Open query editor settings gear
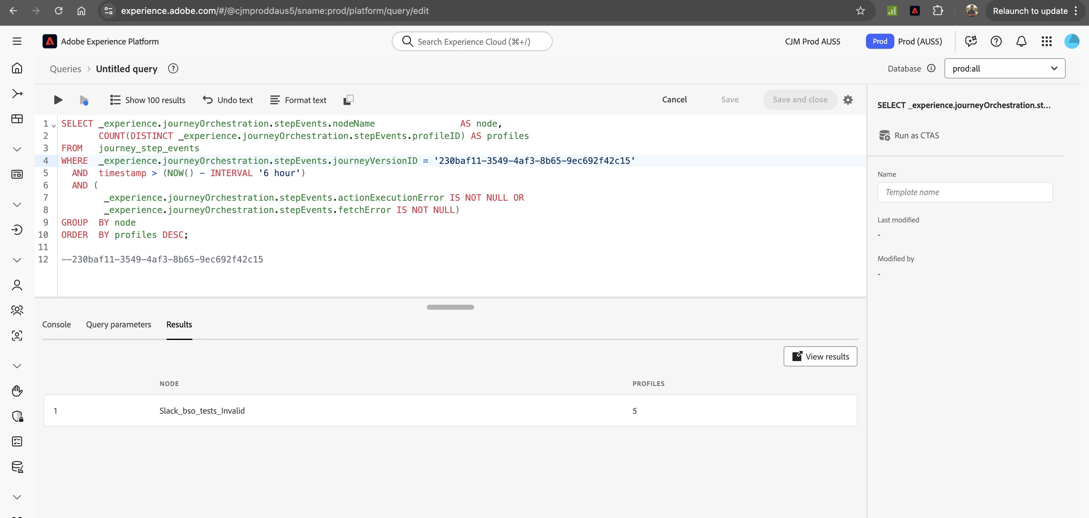Screen dimensions: 1089x518 coord(848,100)
